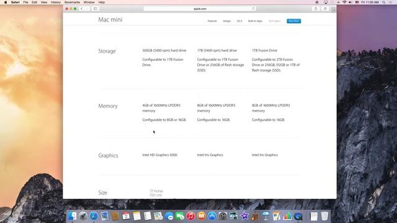The height and width of the screenshot is (223, 397).
Task: Open FaceTime green icon in dock
Action: (180, 216)
